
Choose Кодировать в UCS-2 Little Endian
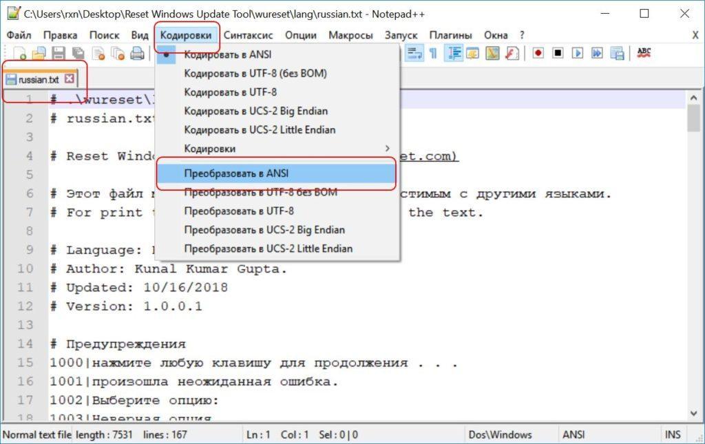point(277,130)
